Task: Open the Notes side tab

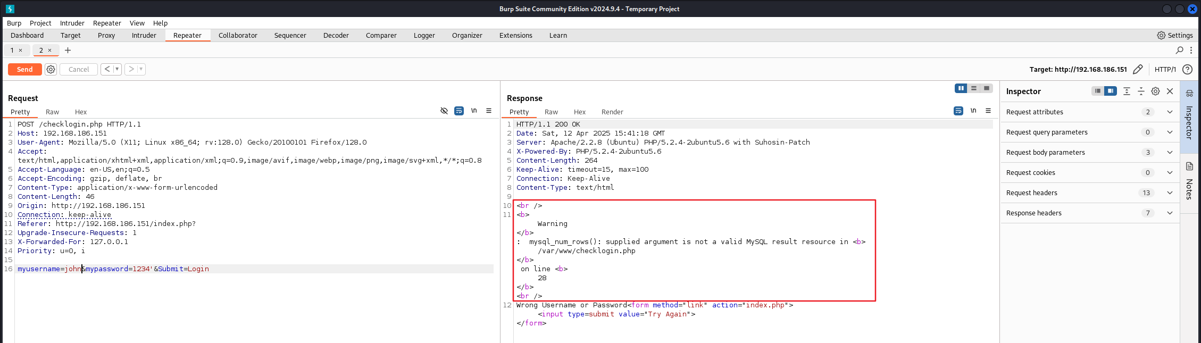Action: (1189, 182)
